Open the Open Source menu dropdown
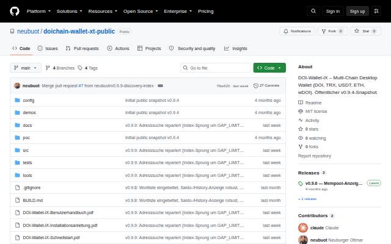The height and width of the screenshot is (244, 391). [x=141, y=11]
